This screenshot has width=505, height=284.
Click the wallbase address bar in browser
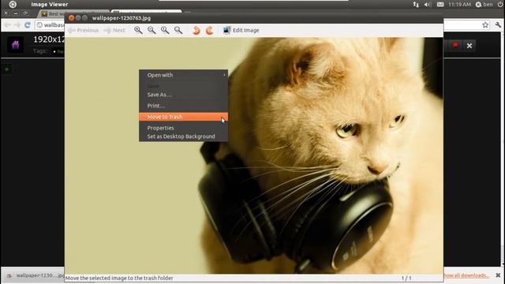click(50, 24)
